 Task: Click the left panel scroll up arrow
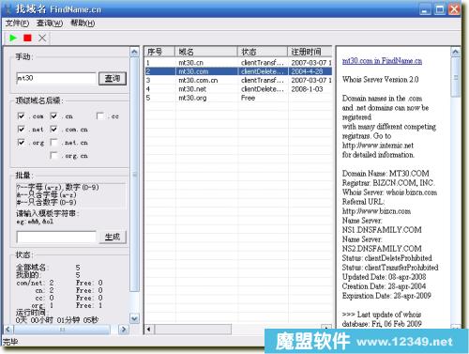click(134, 52)
